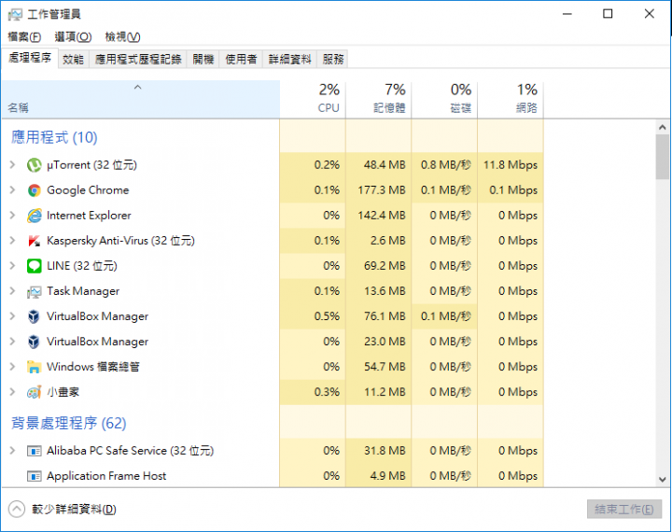Sort by the 磁碟 column header
The image size is (672, 532).
[x=445, y=100]
